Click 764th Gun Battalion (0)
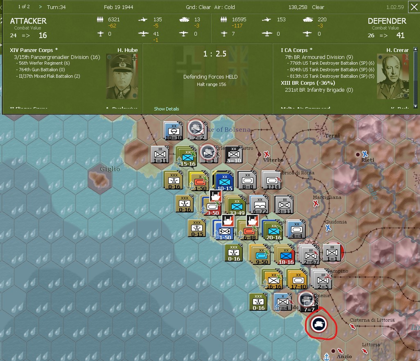420x361 pixels. (x=41, y=70)
